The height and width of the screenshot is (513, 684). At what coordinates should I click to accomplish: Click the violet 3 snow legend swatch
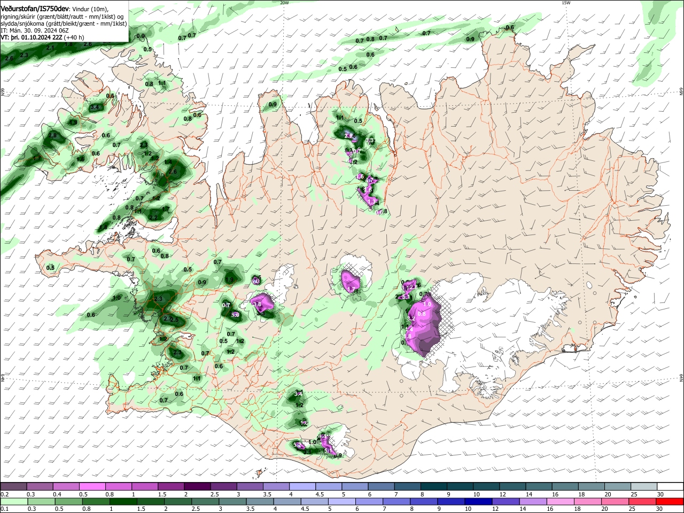(249, 486)
